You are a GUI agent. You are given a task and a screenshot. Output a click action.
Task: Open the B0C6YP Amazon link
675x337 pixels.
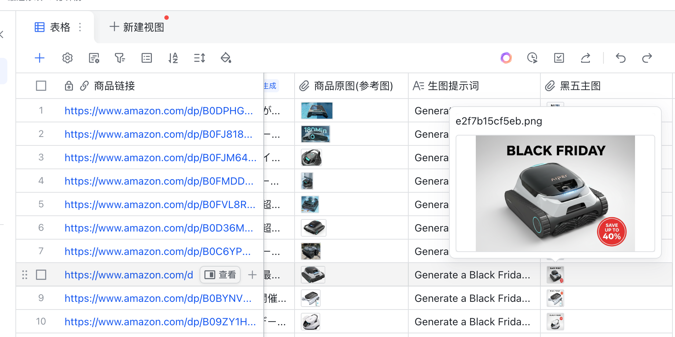coord(158,251)
